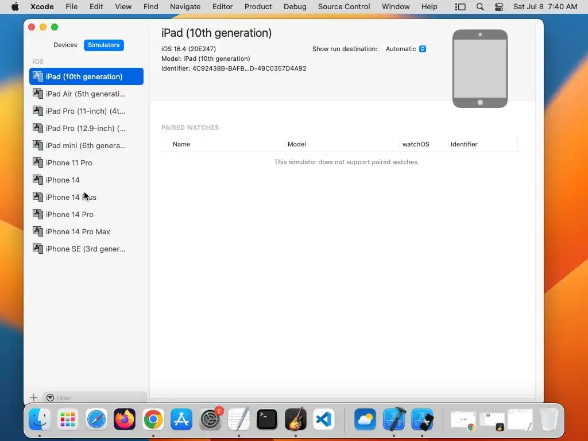The width and height of the screenshot is (588, 441).
Task: Open the Edit menu
Action: [96, 7]
